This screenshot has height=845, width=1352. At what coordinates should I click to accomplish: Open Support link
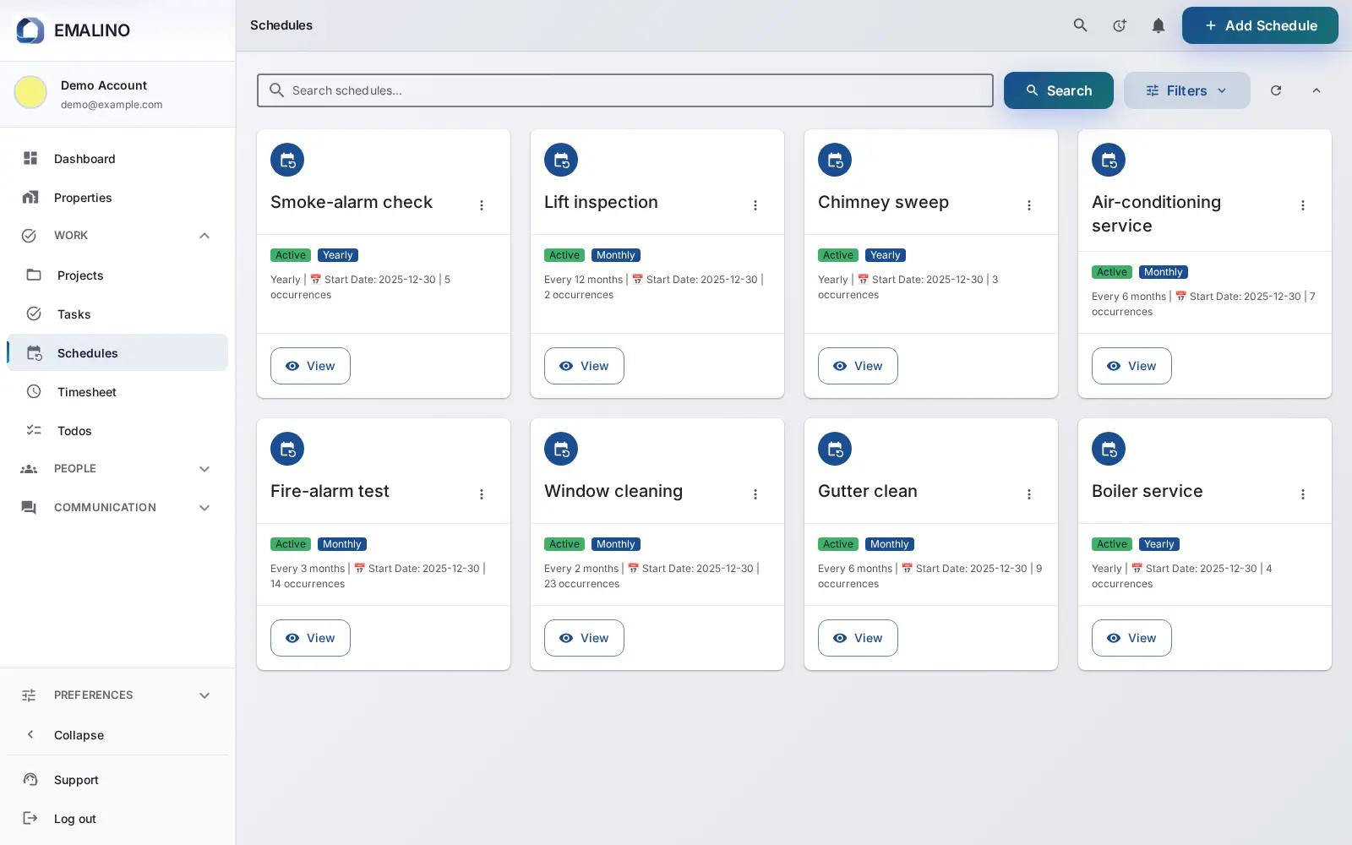click(117, 780)
